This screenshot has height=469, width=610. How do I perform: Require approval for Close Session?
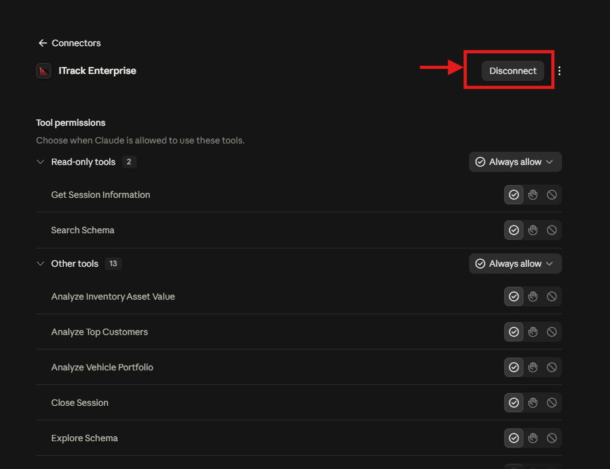coord(533,403)
